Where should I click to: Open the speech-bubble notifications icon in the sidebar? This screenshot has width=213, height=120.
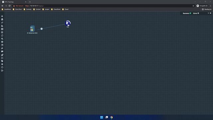point(2,51)
